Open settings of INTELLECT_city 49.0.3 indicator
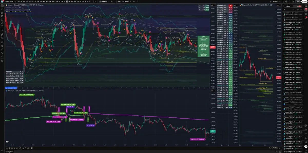 click(x=23, y=12)
